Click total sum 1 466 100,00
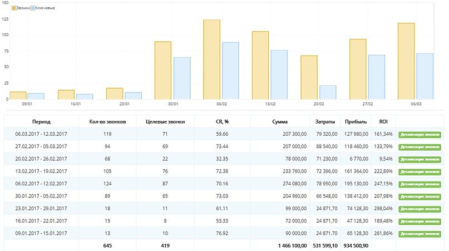 tap(292, 246)
